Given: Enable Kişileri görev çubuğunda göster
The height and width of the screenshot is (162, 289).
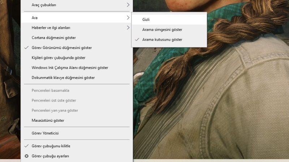Looking at the screenshot, I should coord(77,58).
